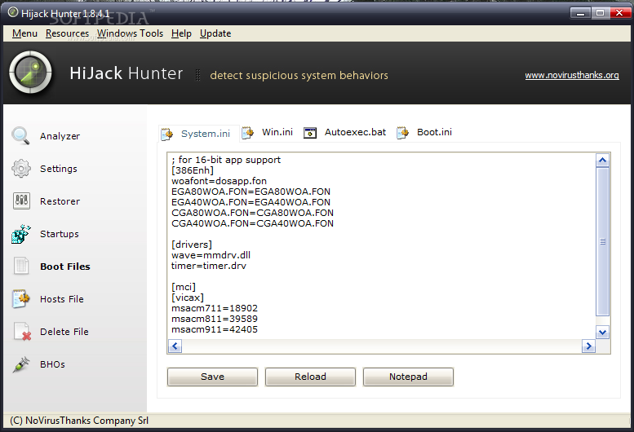Open the Resources menu

[67, 33]
